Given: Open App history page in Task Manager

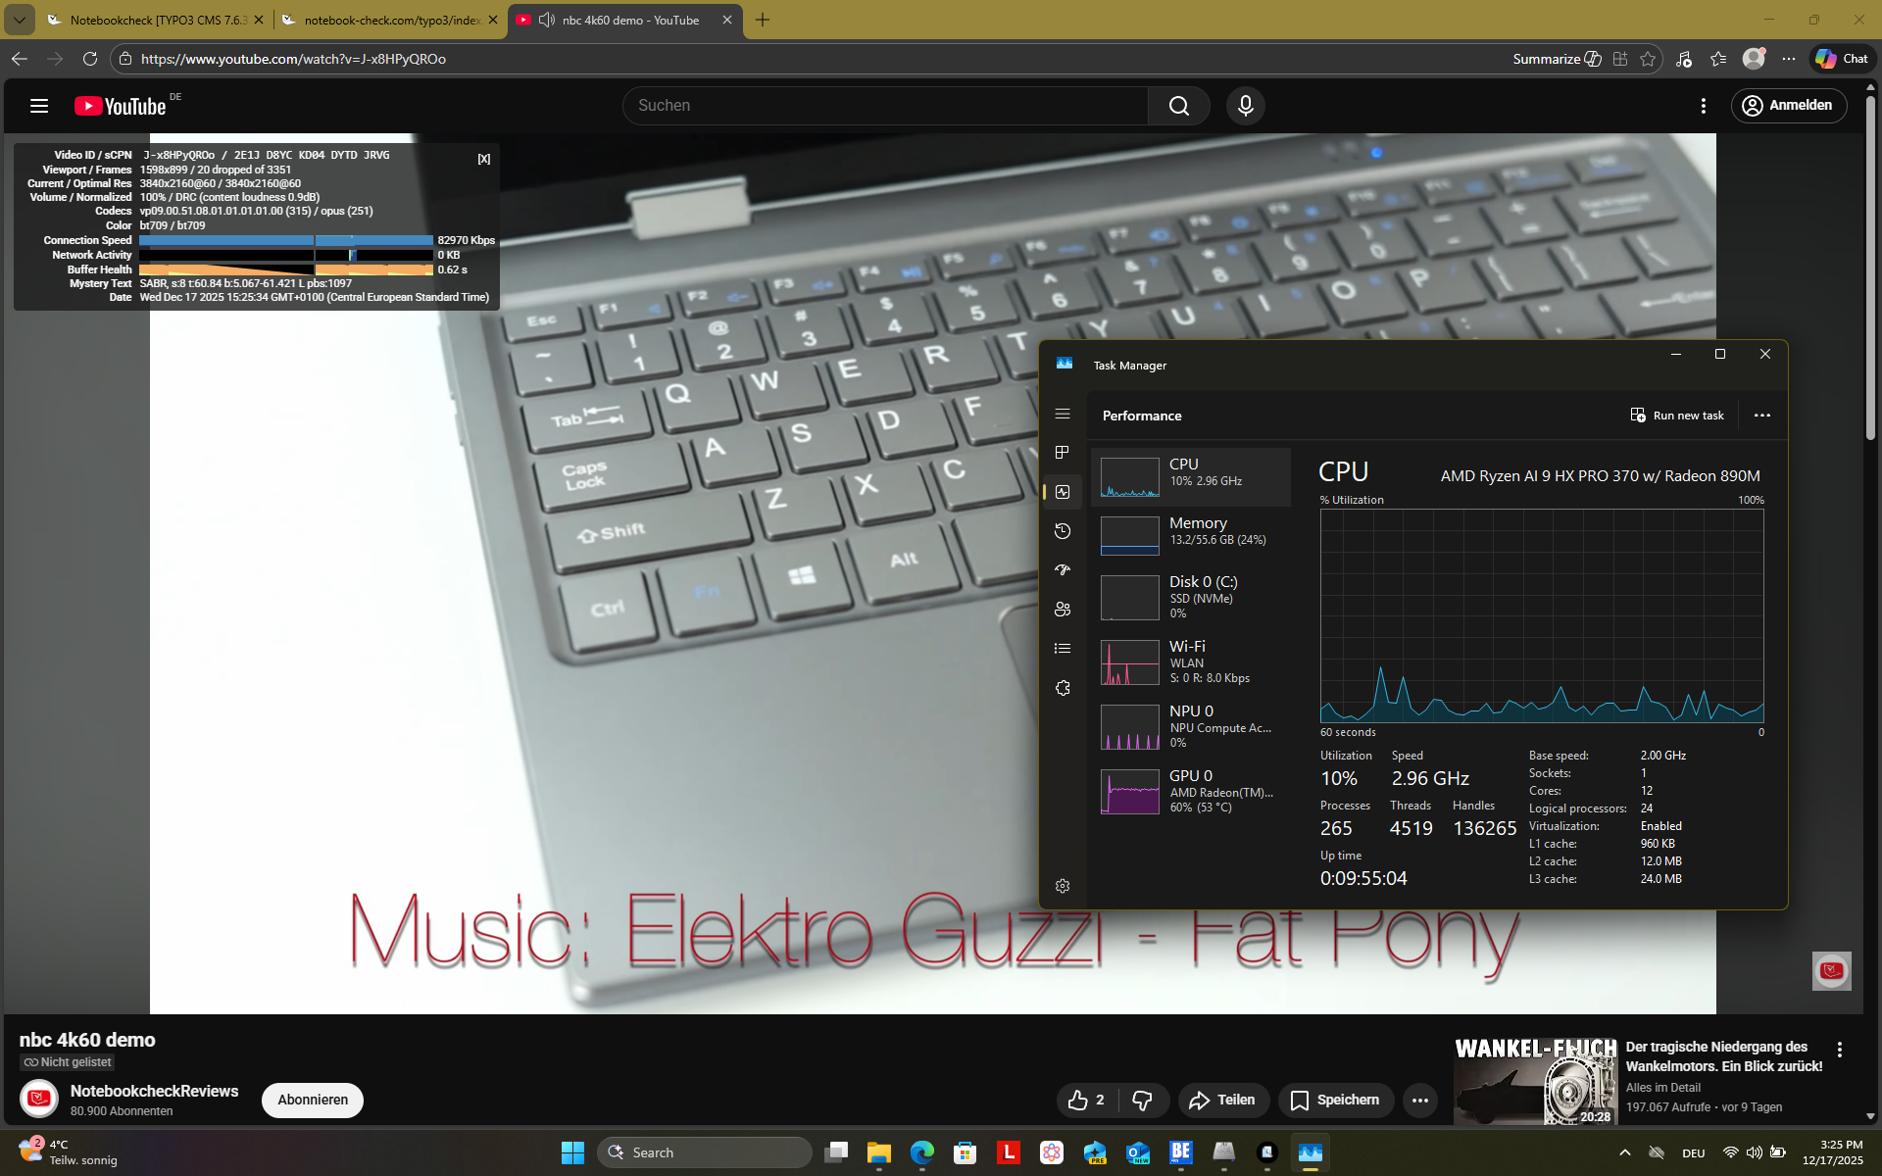Looking at the screenshot, I should tap(1062, 531).
